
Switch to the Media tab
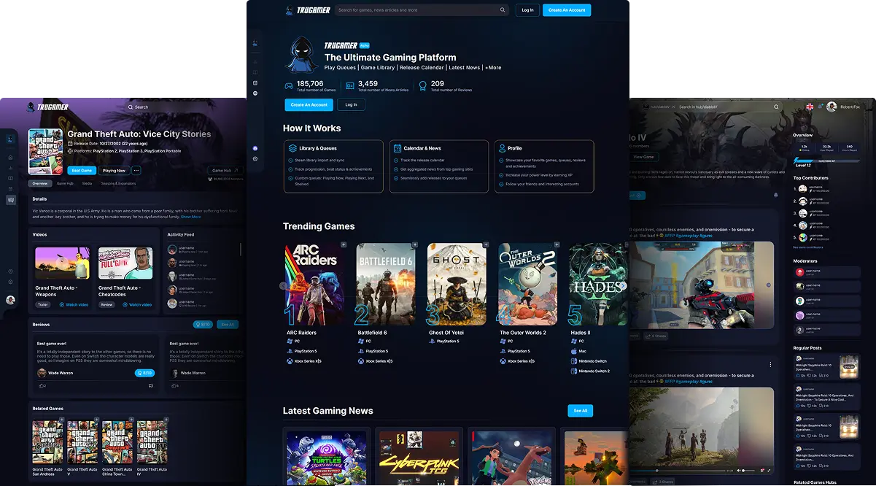point(87,184)
